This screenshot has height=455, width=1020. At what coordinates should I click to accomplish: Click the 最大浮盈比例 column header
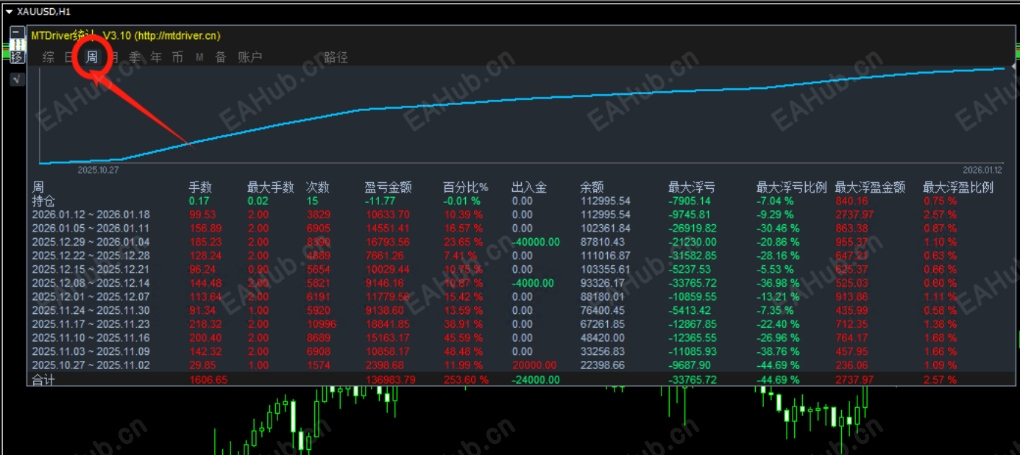click(958, 187)
